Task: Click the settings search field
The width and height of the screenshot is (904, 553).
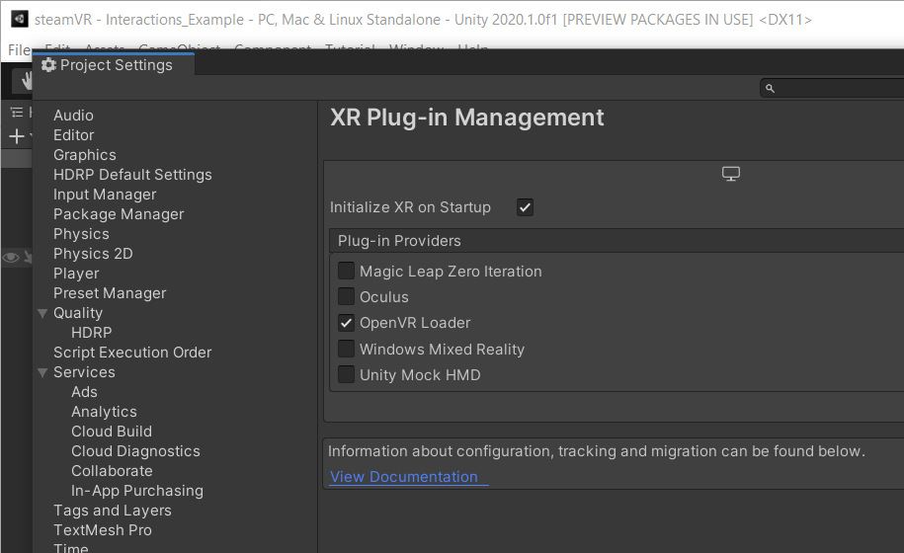Action: click(833, 88)
